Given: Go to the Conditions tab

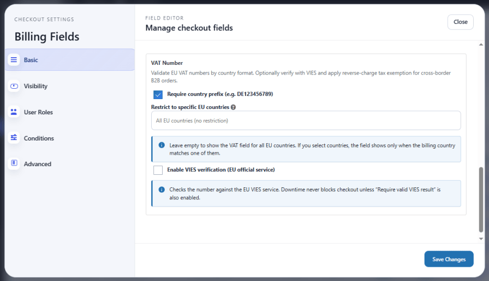Looking at the screenshot, I should pyautogui.click(x=70, y=138).
